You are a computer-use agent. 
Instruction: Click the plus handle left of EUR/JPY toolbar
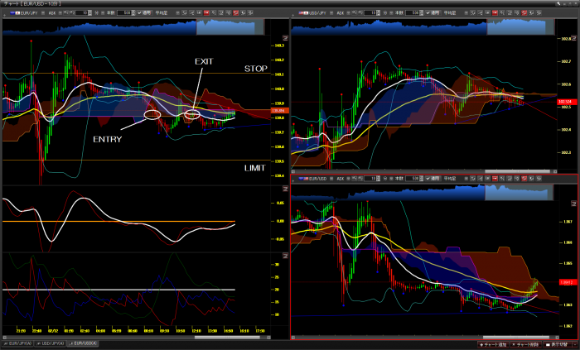pos(4,15)
